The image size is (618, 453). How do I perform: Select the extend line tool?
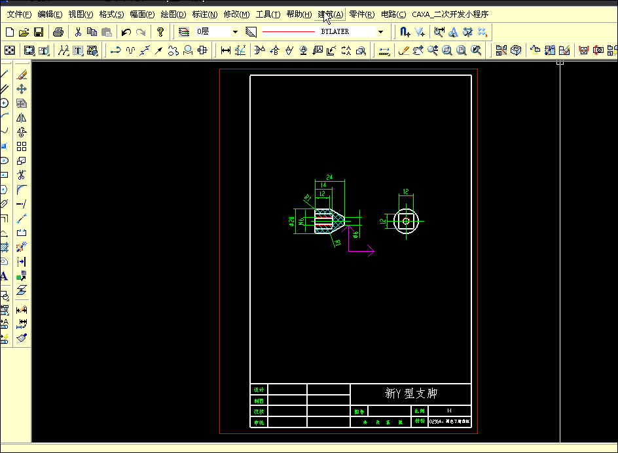point(22,204)
